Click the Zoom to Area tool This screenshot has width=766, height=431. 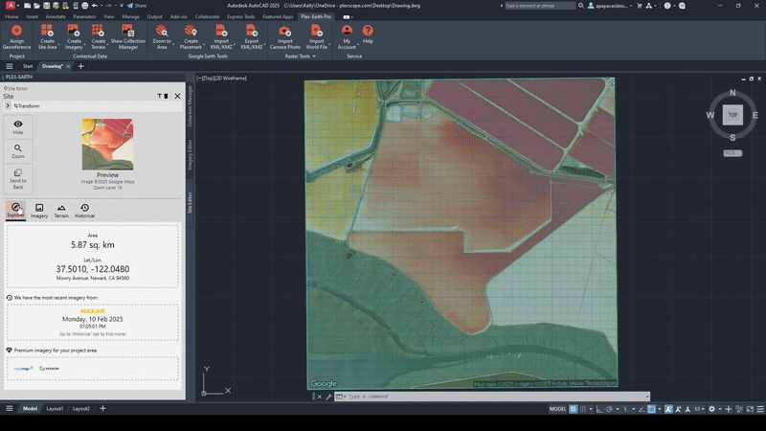[161, 37]
